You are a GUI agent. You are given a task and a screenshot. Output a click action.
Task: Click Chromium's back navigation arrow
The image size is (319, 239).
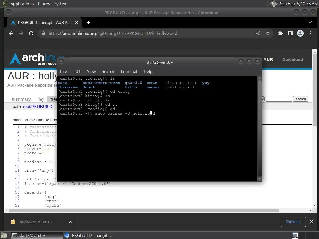pyautogui.click(x=11, y=33)
